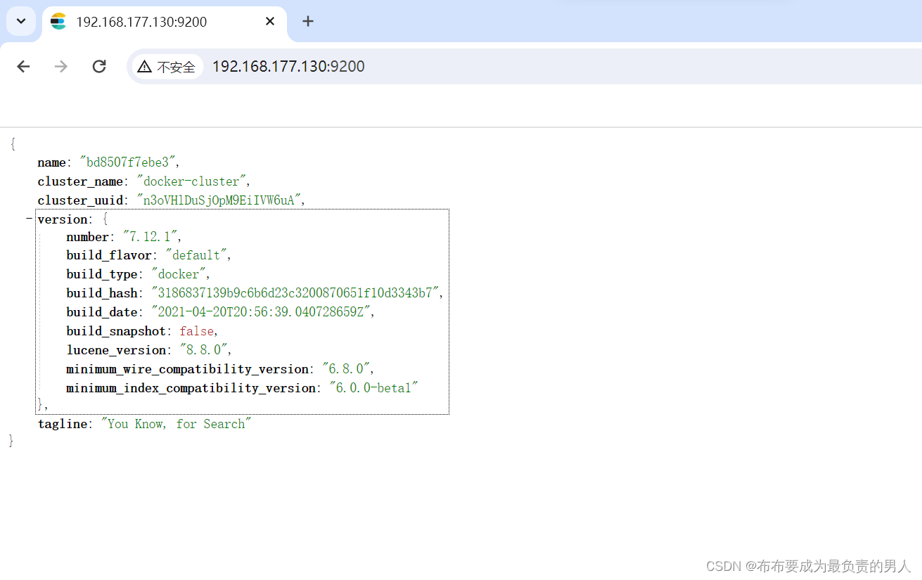
Task: Select the build date "2021-04-20T20:56:39.040728659Z"
Action: (262, 312)
